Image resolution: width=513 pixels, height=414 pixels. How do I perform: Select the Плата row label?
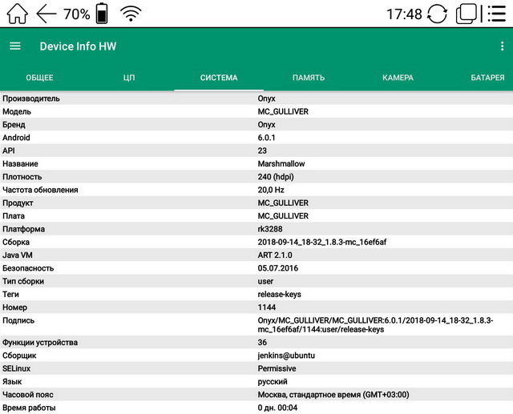tap(14, 216)
